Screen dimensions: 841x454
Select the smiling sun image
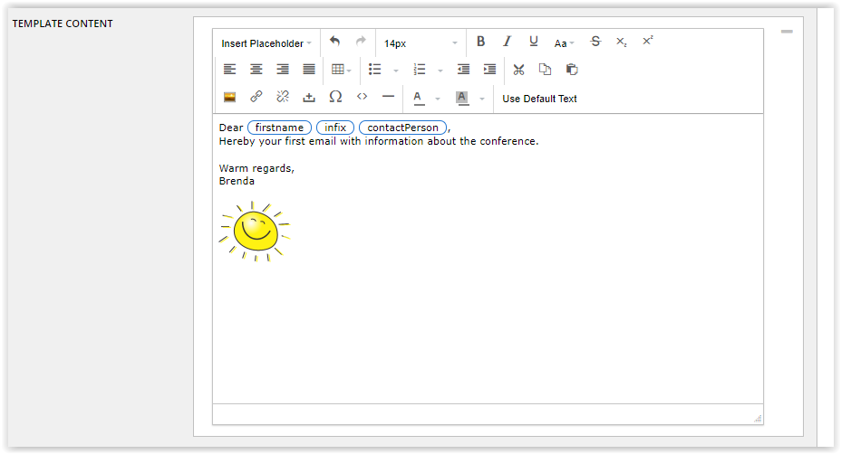pos(255,232)
